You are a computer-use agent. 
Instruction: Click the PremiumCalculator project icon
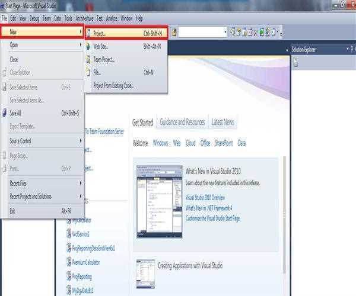coord(68,262)
